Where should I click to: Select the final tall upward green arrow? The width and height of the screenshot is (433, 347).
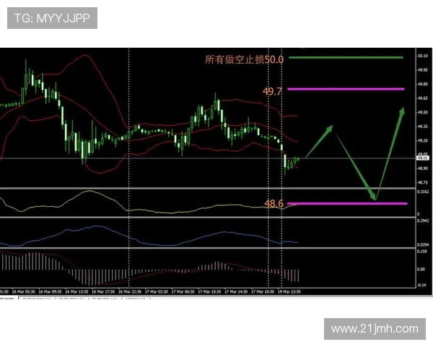pos(390,152)
